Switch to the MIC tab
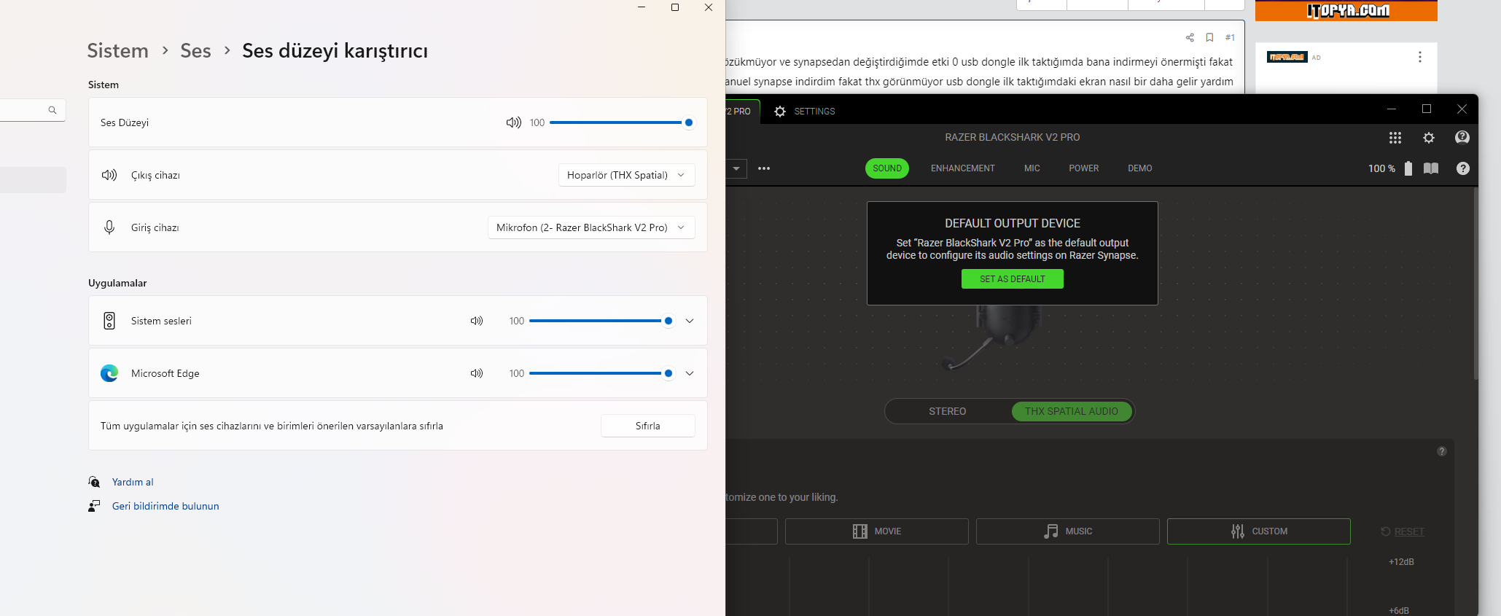 (x=1032, y=168)
